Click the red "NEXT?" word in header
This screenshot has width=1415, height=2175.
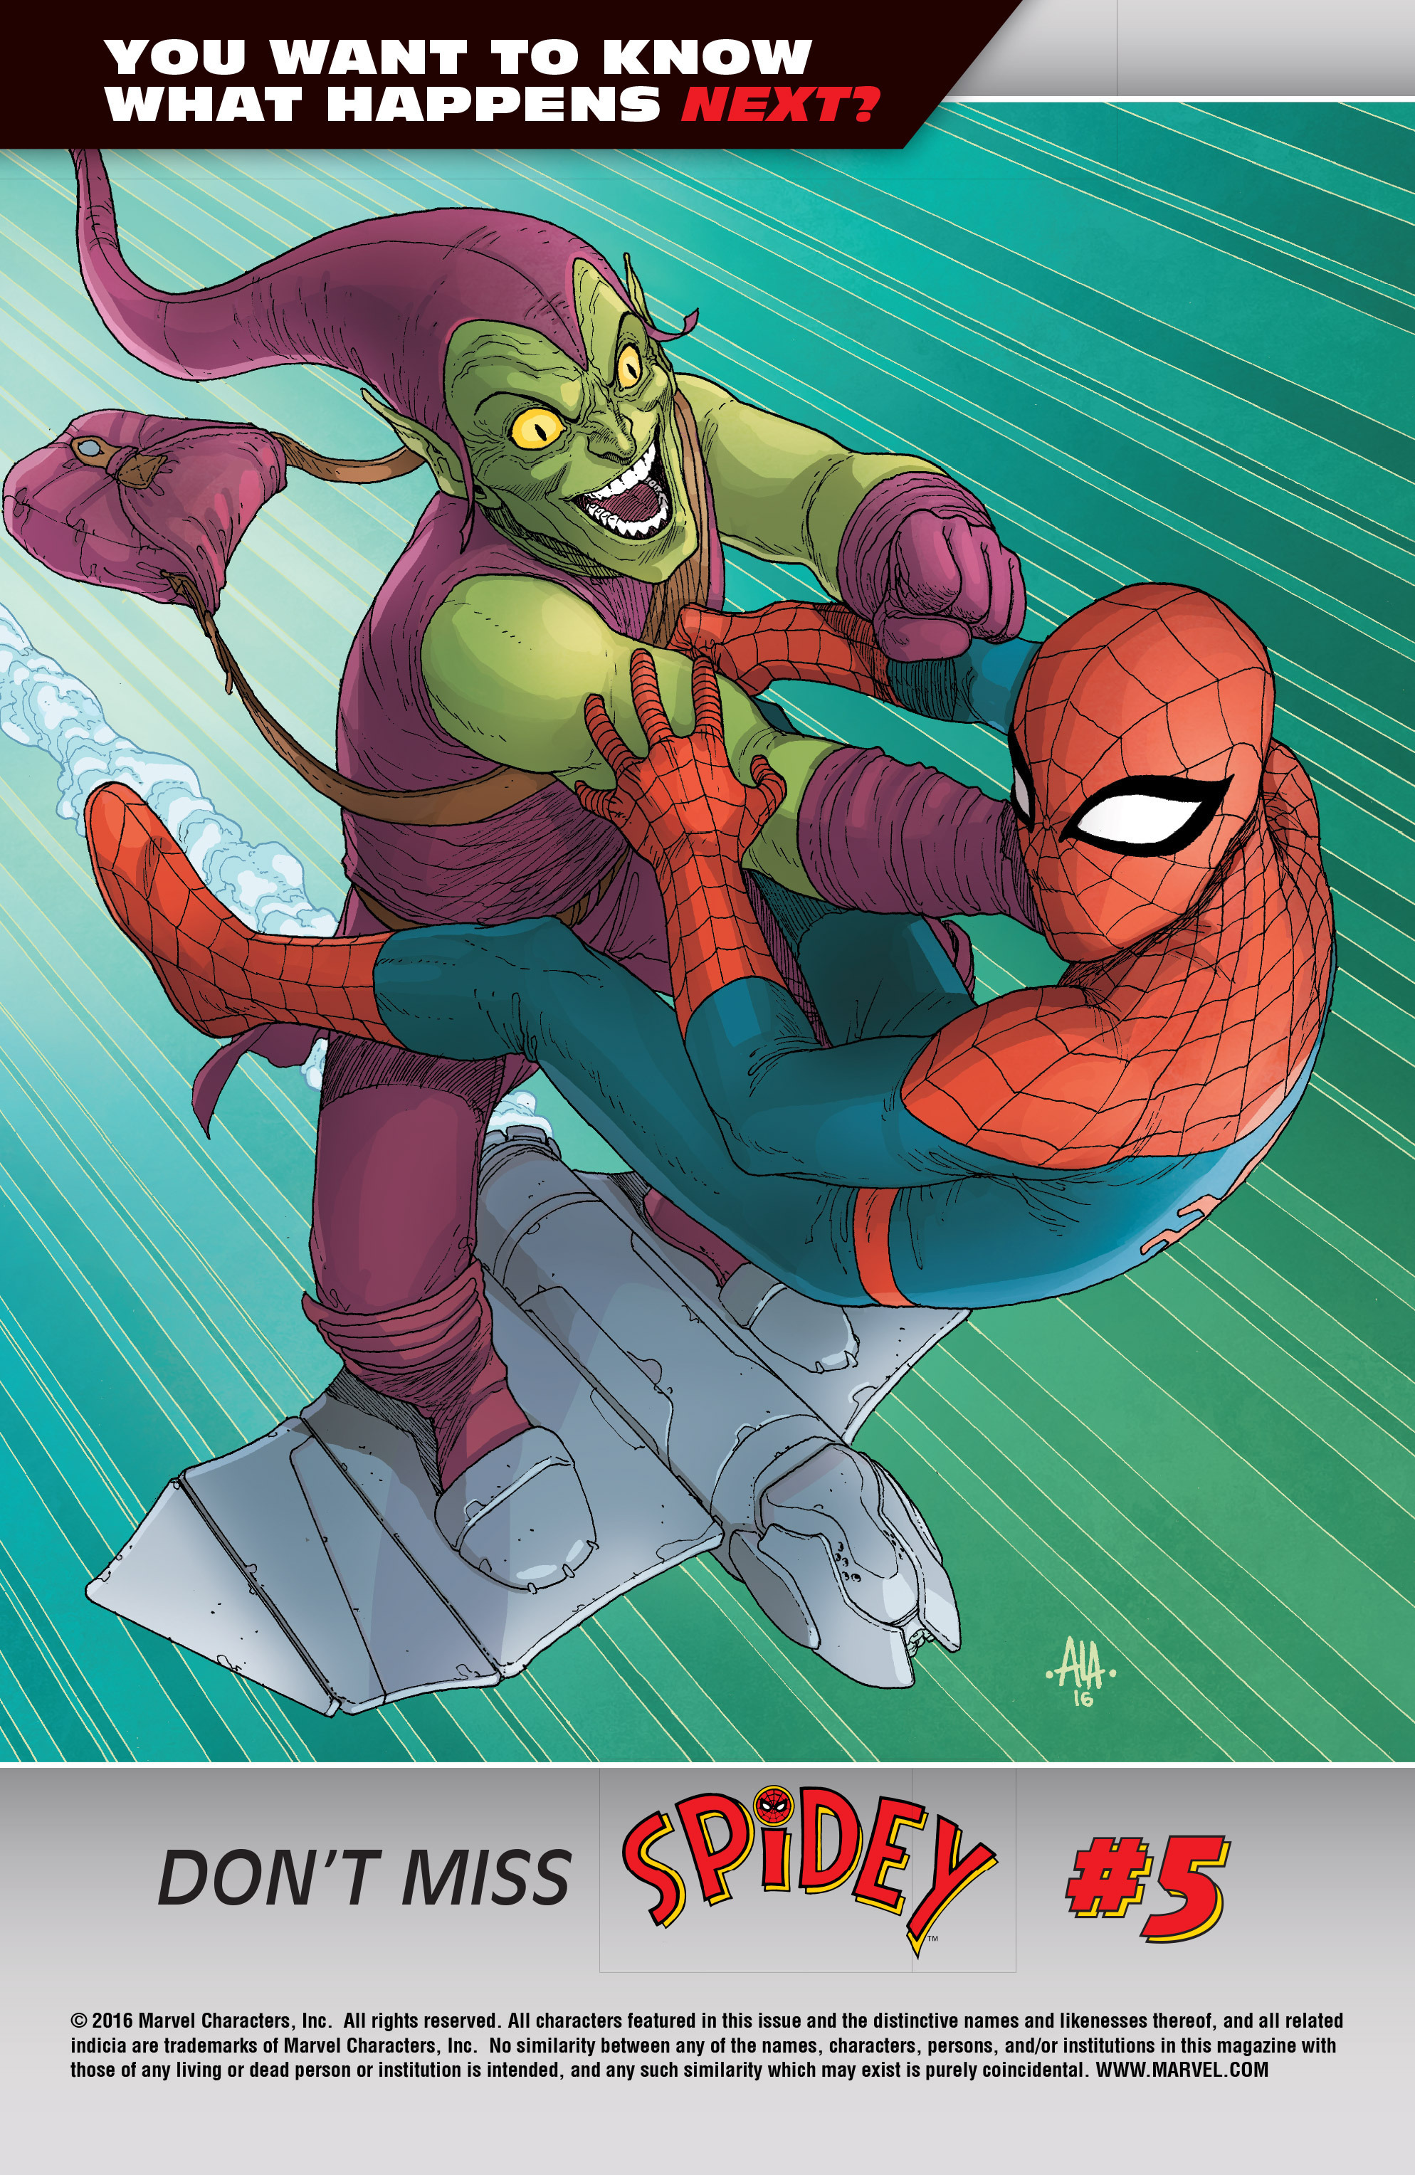(x=779, y=105)
